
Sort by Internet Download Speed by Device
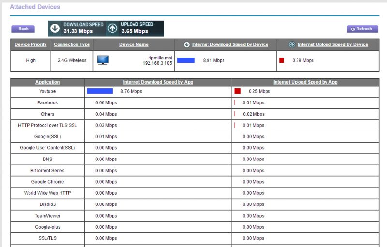[230, 44]
